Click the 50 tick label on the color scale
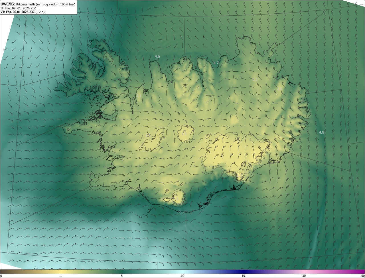 363,276
